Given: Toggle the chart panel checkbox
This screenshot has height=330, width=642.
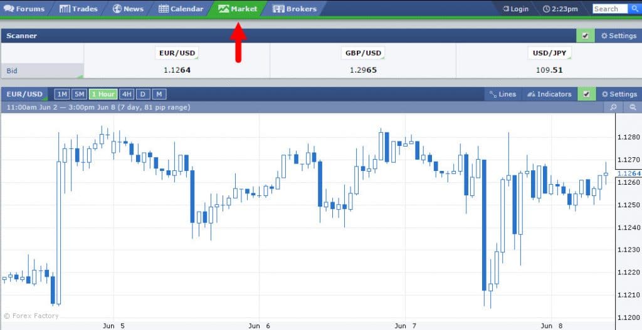Looking at the screenshot, I should pos(586,94).
